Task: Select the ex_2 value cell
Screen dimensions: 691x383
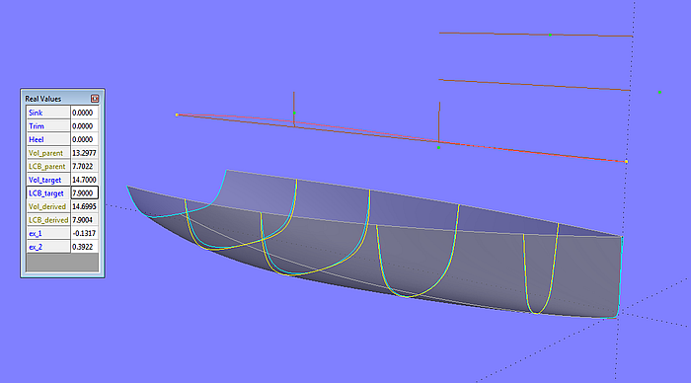Action: click(84, 247)
